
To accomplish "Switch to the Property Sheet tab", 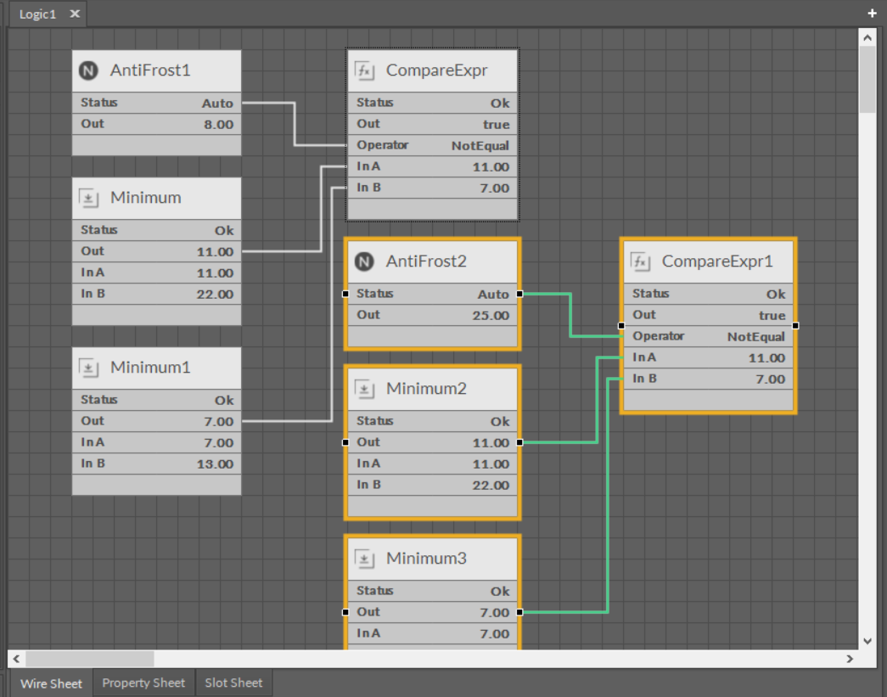I will click(143, 683).
